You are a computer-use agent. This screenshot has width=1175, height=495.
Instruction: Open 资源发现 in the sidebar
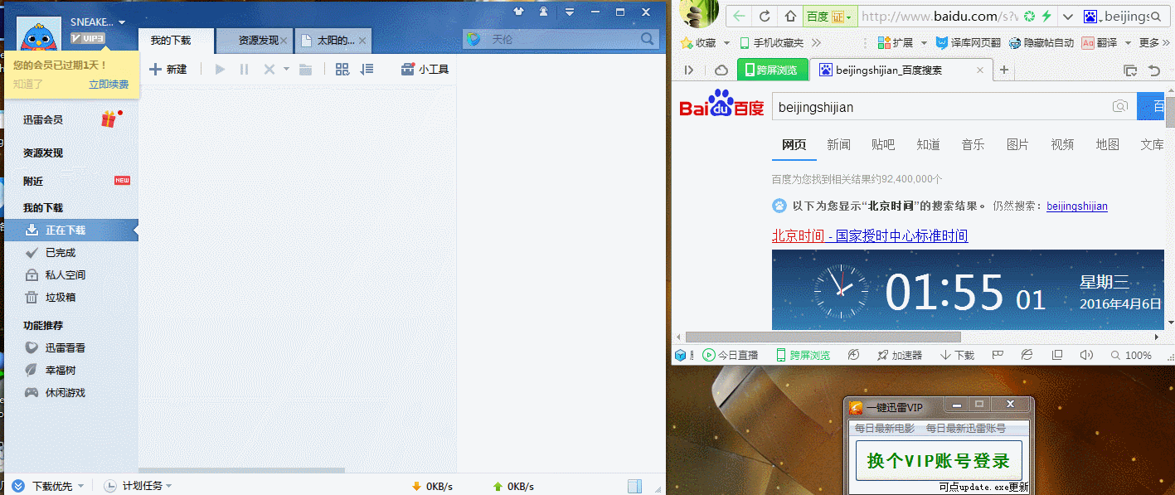43,153
